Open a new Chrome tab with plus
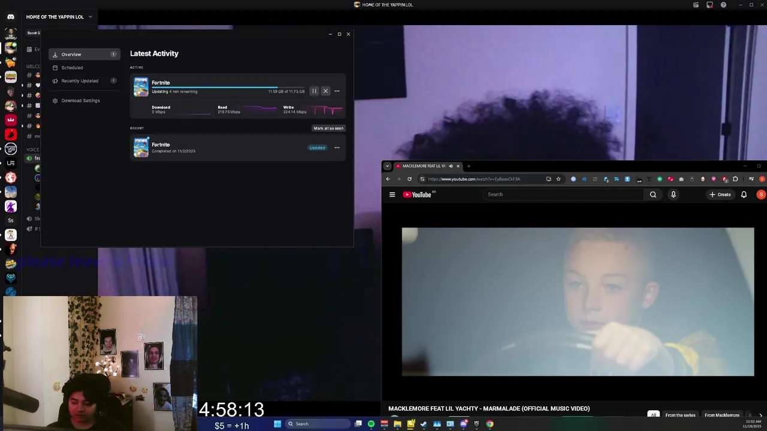 pyautogui.click(x=469, y=166)
